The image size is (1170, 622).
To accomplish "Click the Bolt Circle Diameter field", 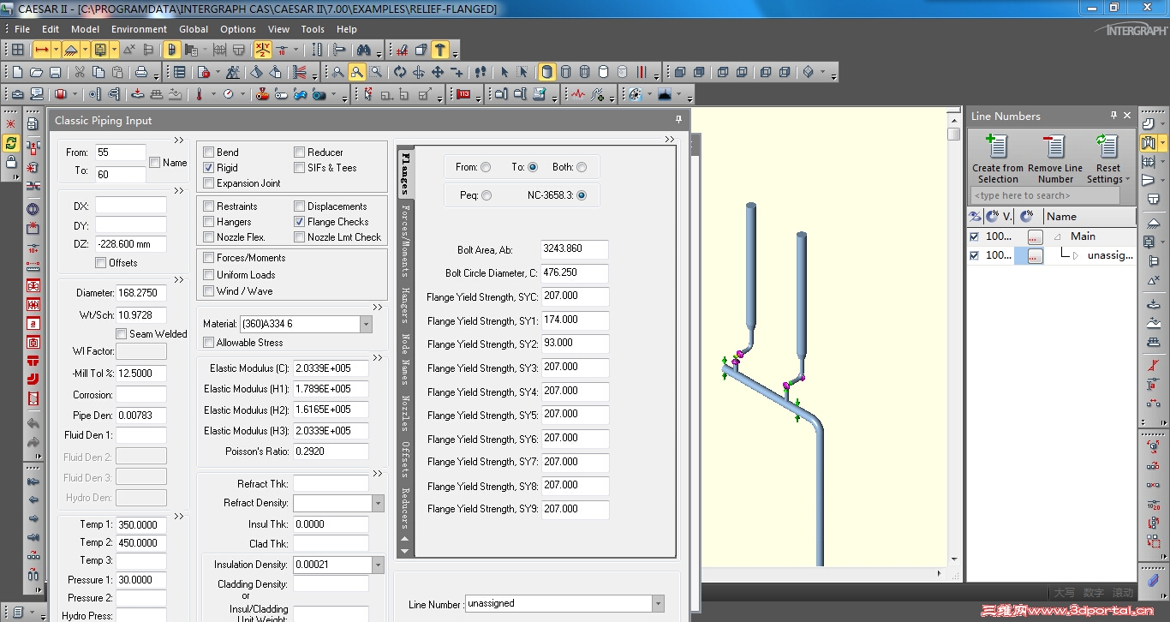I will 575,273.
